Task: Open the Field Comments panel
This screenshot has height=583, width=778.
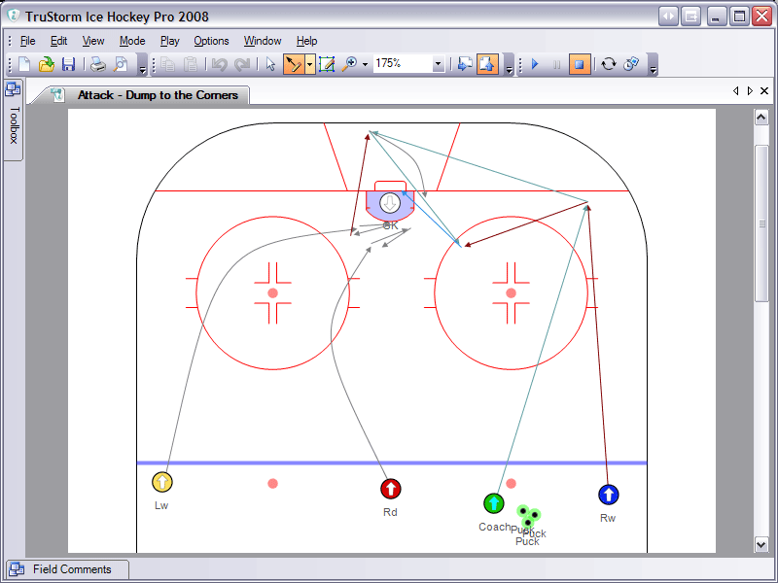Action: [66, 569]
